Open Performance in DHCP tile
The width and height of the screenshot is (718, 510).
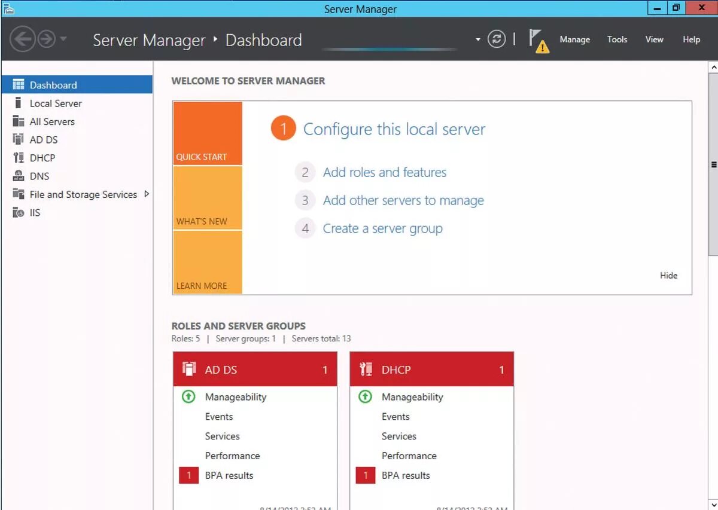409,456
